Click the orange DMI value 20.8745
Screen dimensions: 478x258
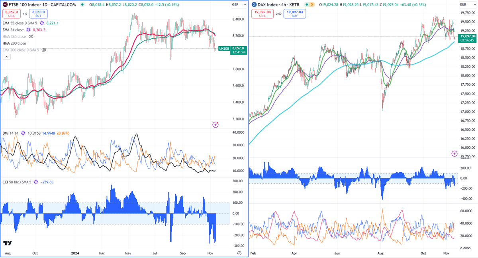pyautogui.click(x=64, y=132)
